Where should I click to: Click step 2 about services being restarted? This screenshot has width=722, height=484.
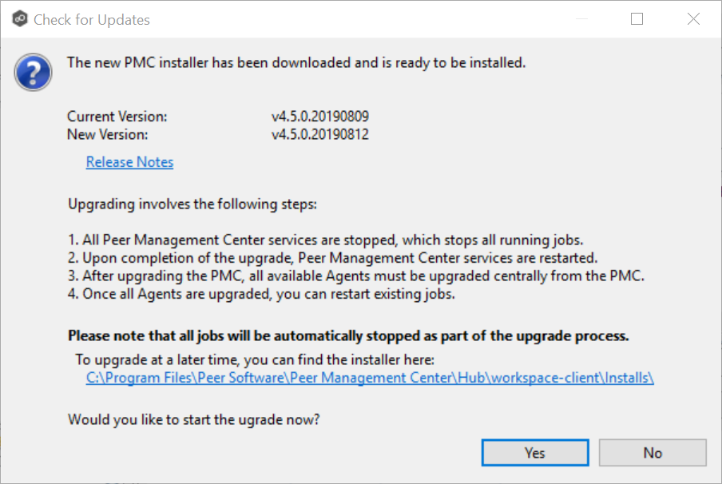[x=332, y=258]
